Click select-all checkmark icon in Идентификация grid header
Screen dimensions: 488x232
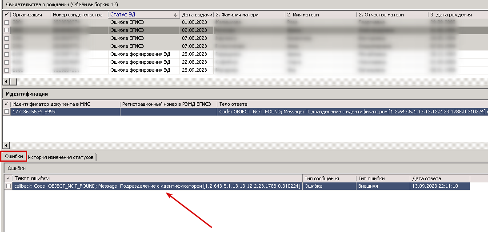(x=7, y=104)
